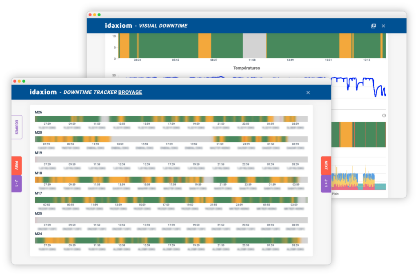Go to next day with J+1
418x276 pixels.
326,184
